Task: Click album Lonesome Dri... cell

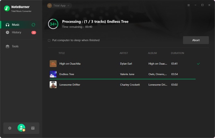Action: (158, 85)
